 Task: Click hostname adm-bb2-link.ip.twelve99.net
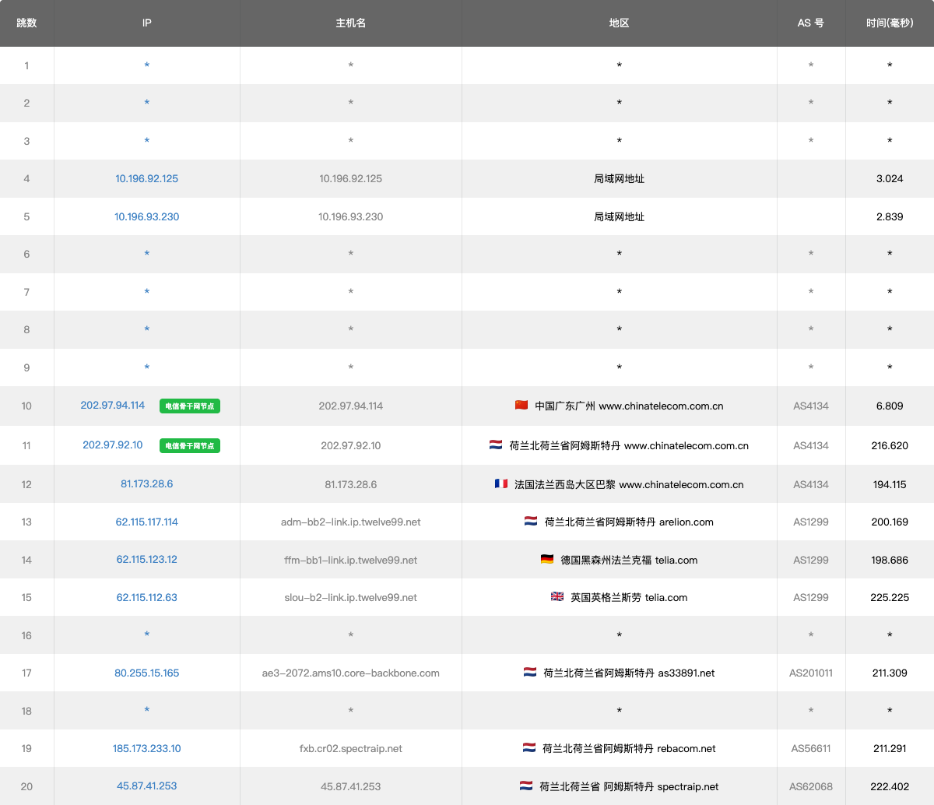[x=350, y=522]
